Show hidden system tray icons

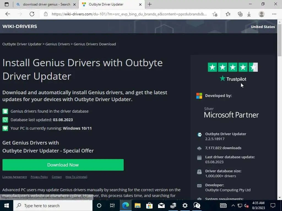click(233, 206)
